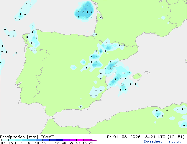Select the 40–45 mm magenta legend box
The image size is (187, 144).
[80, 140]
